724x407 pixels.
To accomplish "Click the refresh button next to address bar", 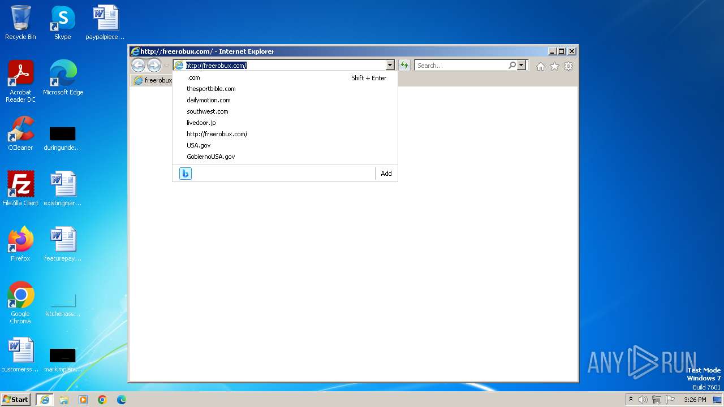I will point(404,66).
